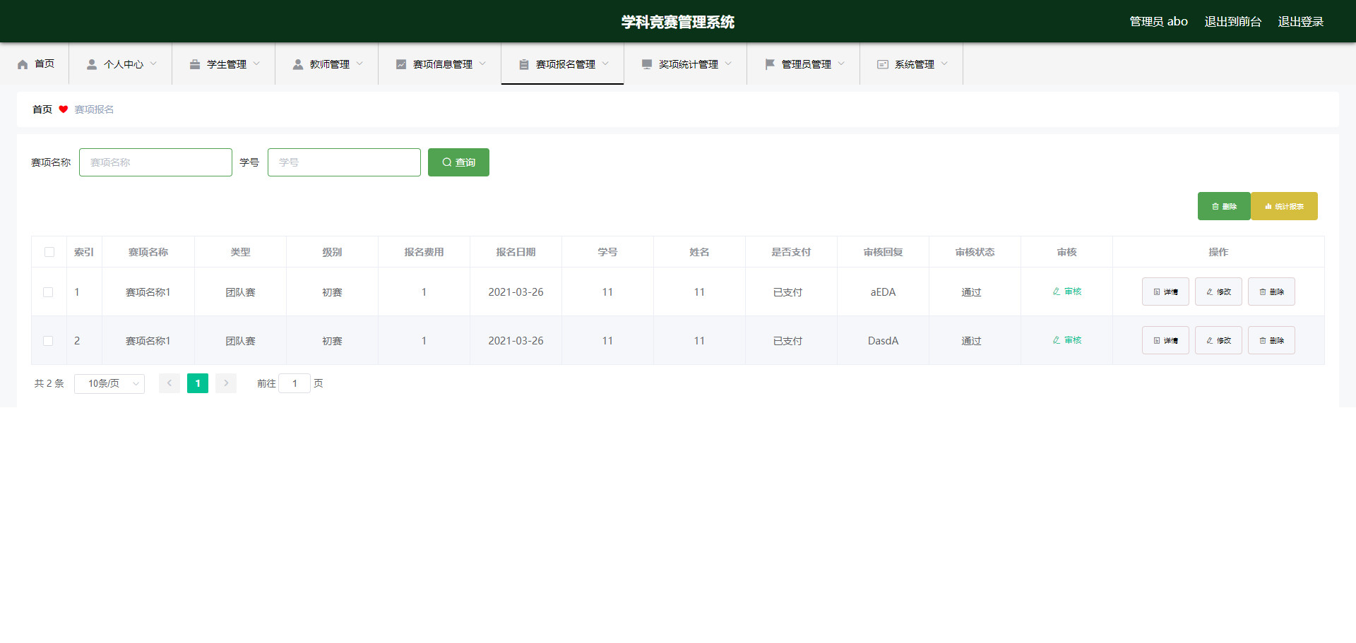This screenshot has width=1356, height=643.
Task: Open the yellow 统计报表 button
Action: pyautogui.click(x=1284, y=206)
